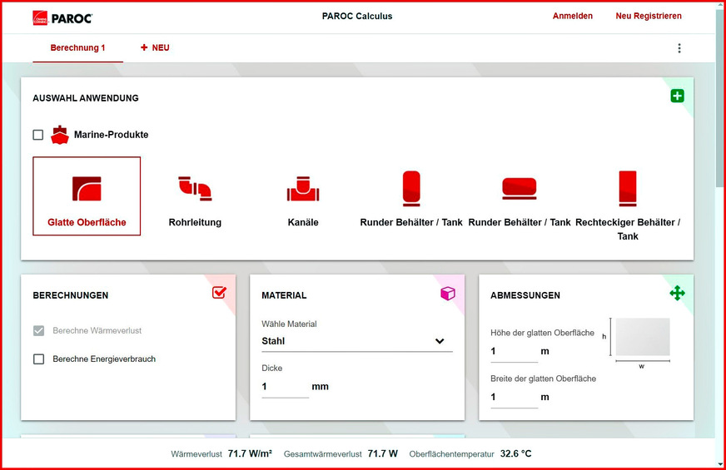The height and width of the screenshot is (470, 726).
Task: Toggle the Berechne Wärmeverlust checkbox
Action: pyautogui.click(x=39, y=331)
